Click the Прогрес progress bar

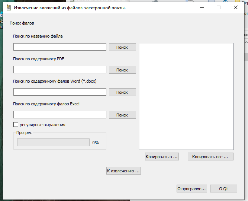click(53, 143)
